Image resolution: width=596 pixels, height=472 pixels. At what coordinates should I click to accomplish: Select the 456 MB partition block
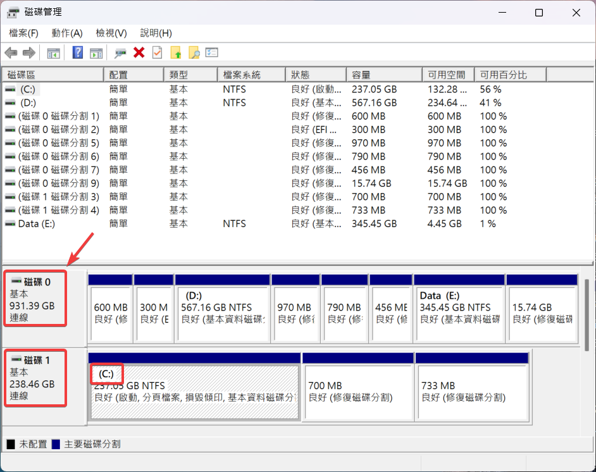pyautogui.click(x=391, y=309)
